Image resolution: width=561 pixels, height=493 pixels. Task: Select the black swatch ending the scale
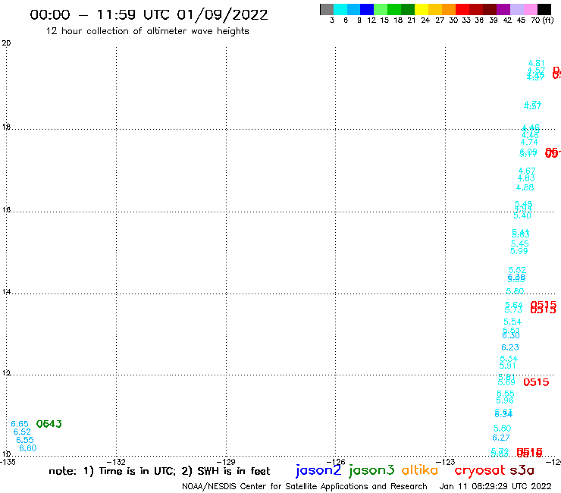[x=544, y=9]
